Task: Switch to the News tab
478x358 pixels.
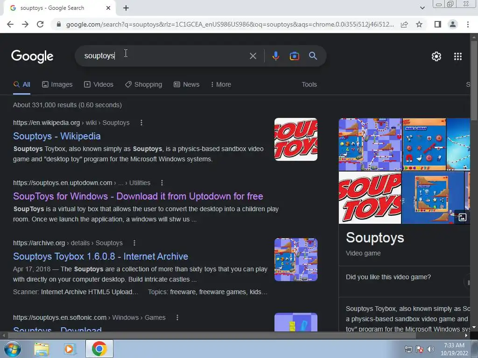Action: 187,85
